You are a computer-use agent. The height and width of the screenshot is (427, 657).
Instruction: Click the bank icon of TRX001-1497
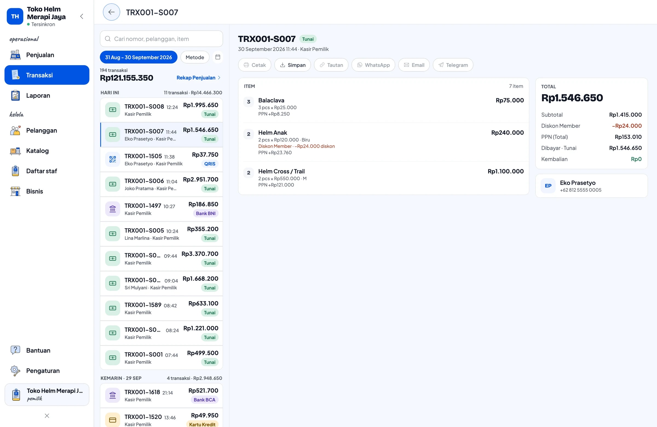pos(113,209)
